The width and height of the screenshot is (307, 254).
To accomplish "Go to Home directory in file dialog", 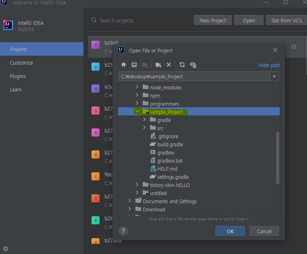I will pos(124,65).
